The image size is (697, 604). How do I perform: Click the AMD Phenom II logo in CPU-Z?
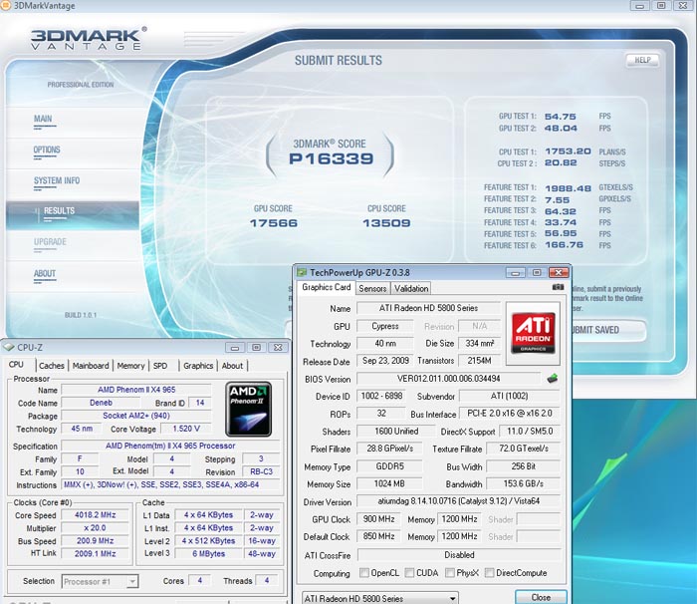[x=249, y=409]
